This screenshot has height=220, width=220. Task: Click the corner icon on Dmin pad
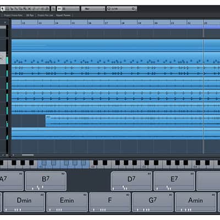[x=42, y=195]
